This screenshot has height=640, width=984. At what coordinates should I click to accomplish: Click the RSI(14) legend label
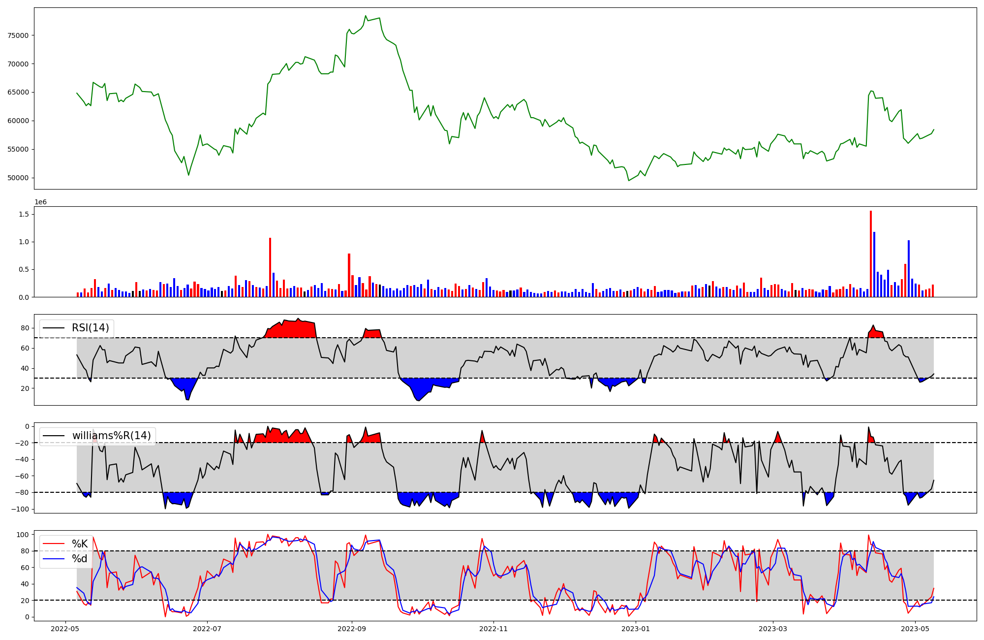(x=90, y=328)
